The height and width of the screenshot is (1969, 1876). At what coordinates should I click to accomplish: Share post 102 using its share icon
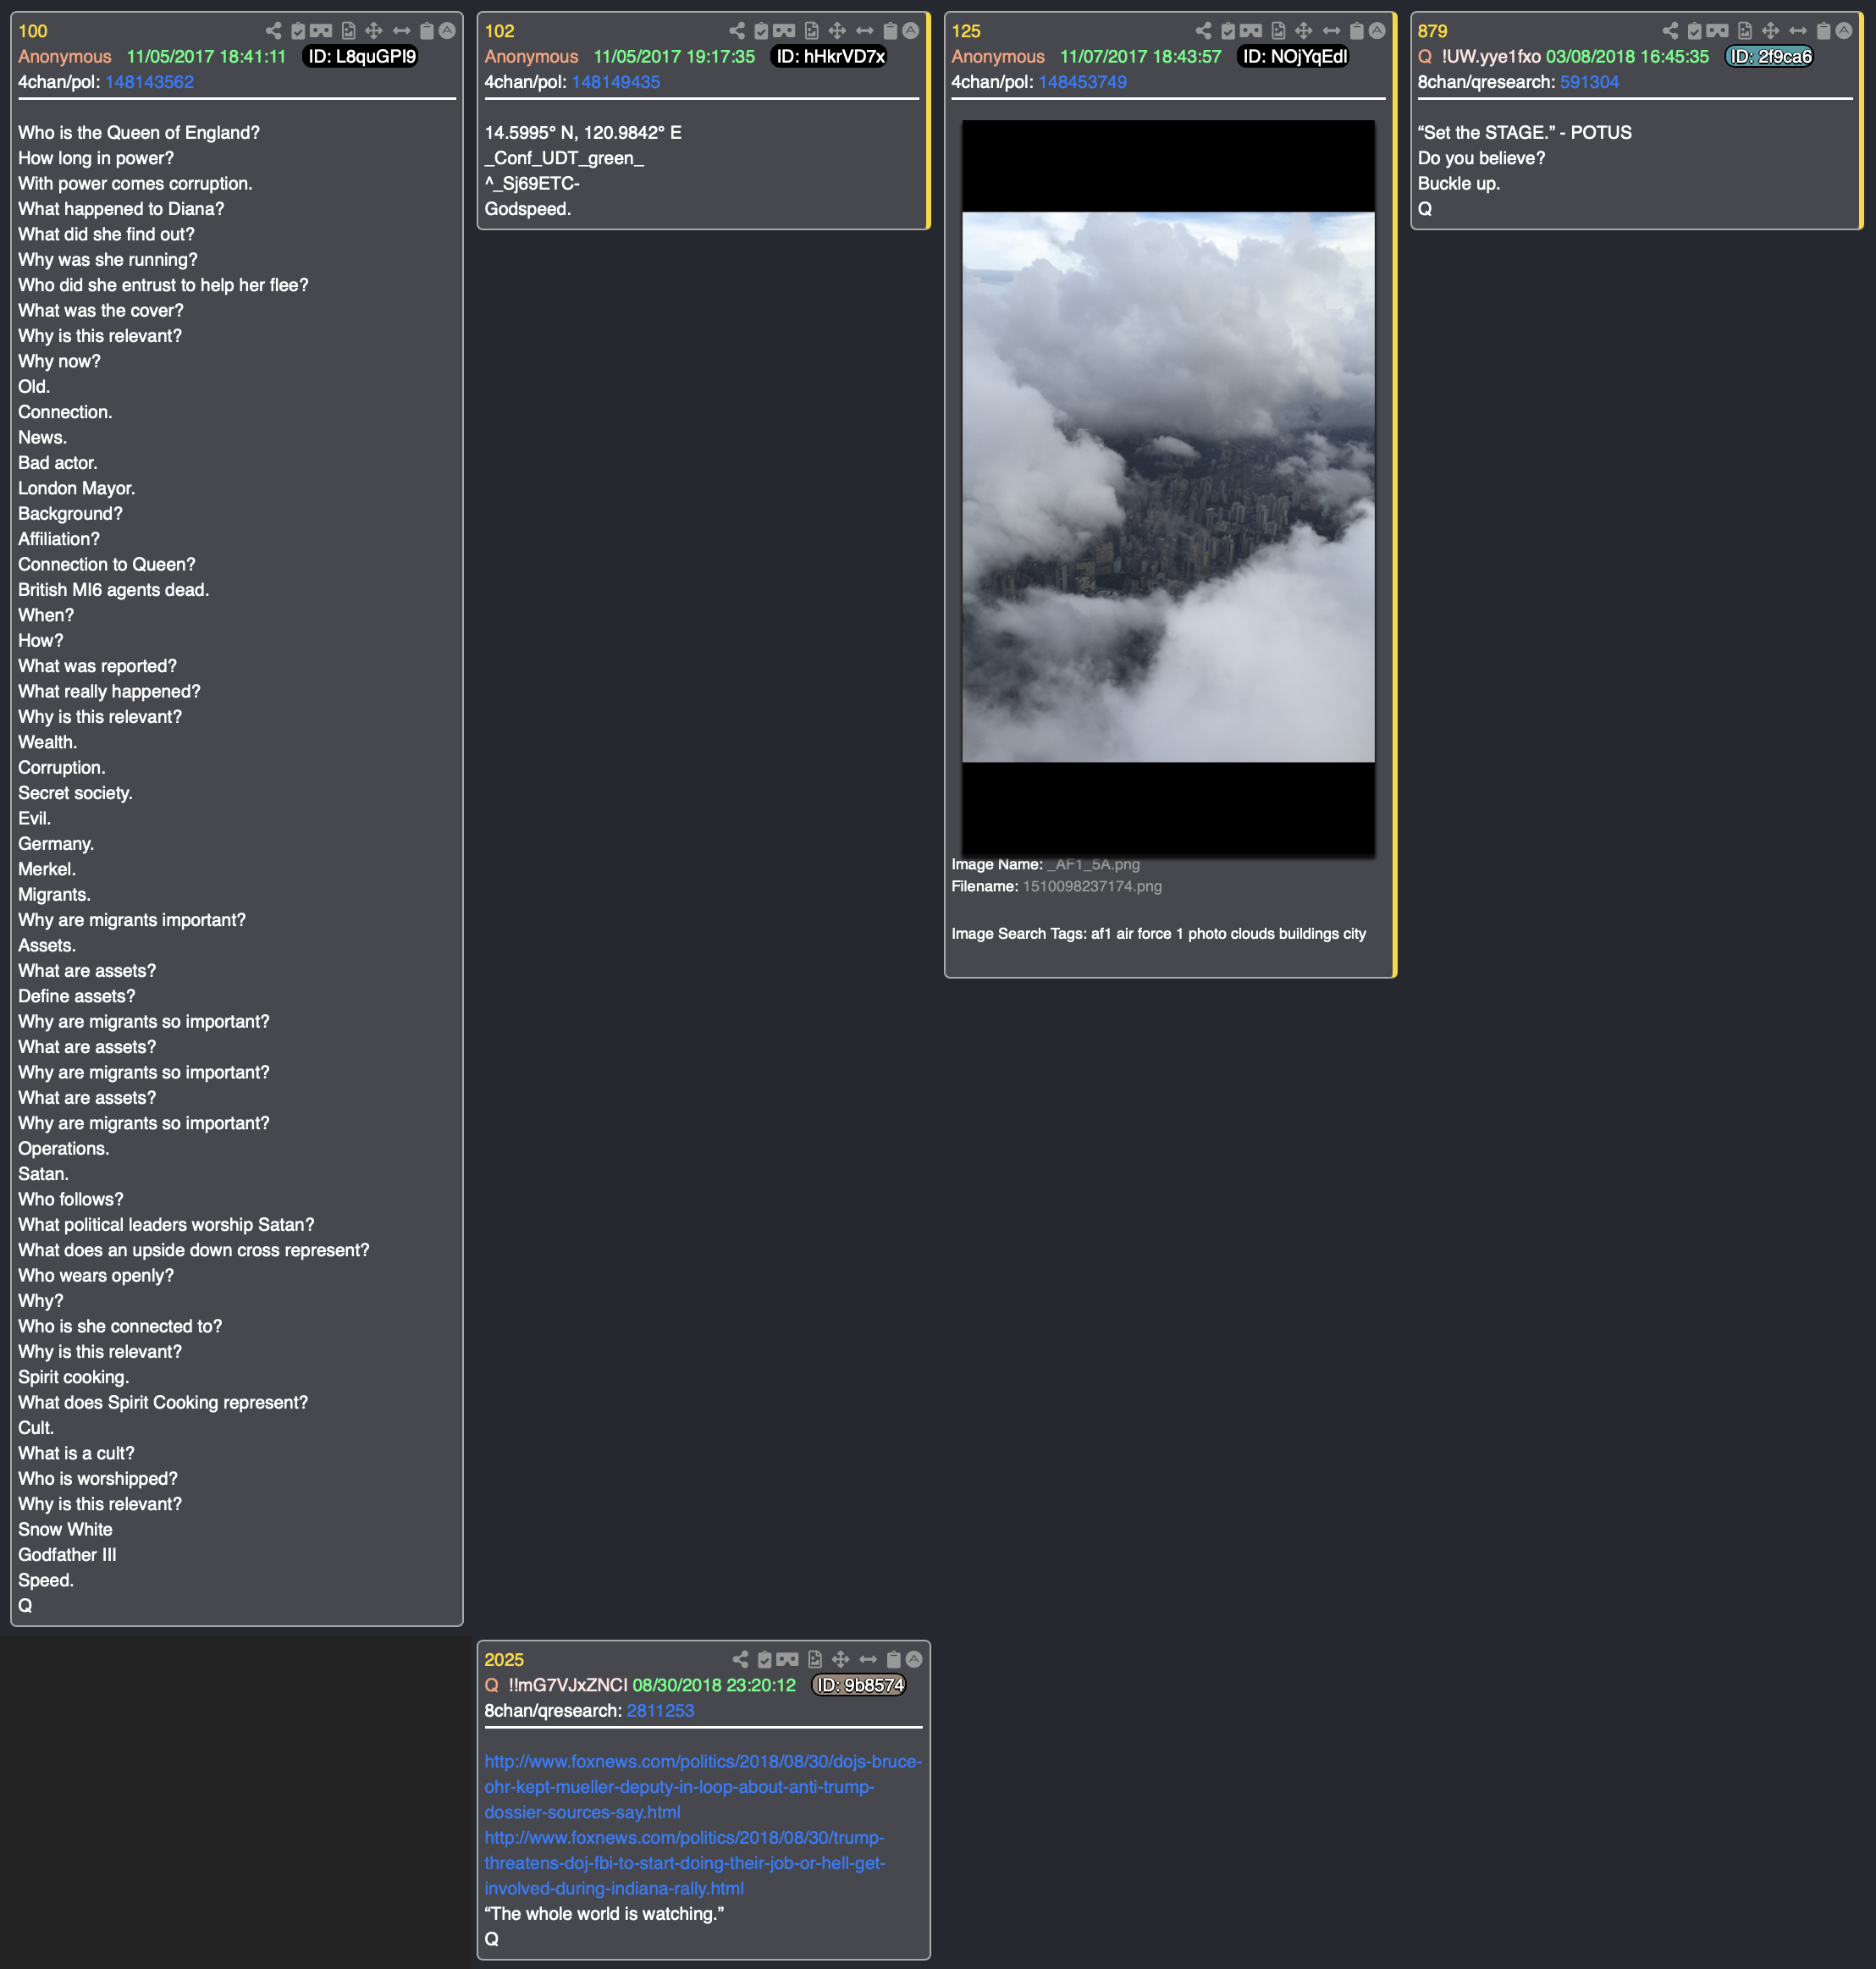pos(737,31)
